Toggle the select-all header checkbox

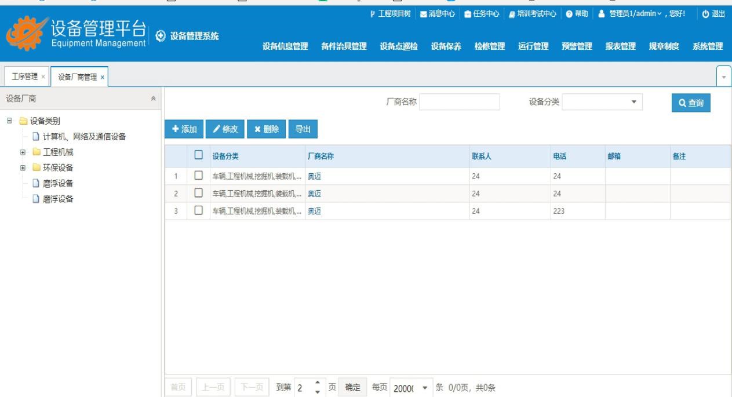click(198, 155)
